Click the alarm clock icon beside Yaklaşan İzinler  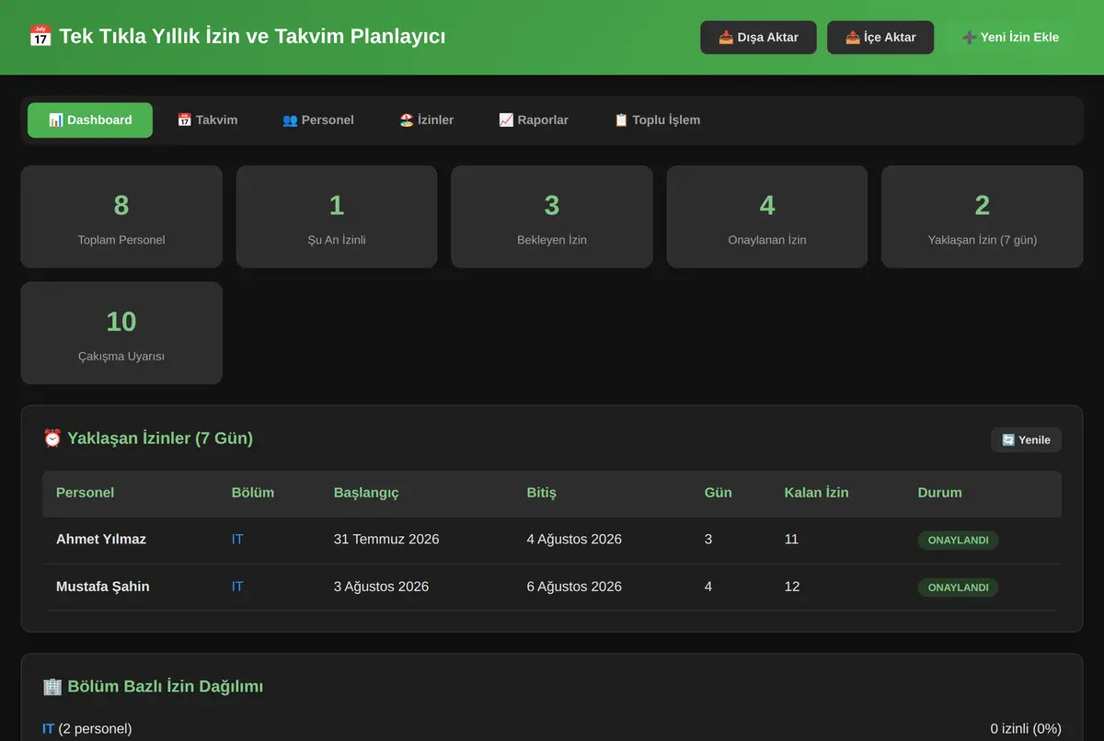pos(52,439)
